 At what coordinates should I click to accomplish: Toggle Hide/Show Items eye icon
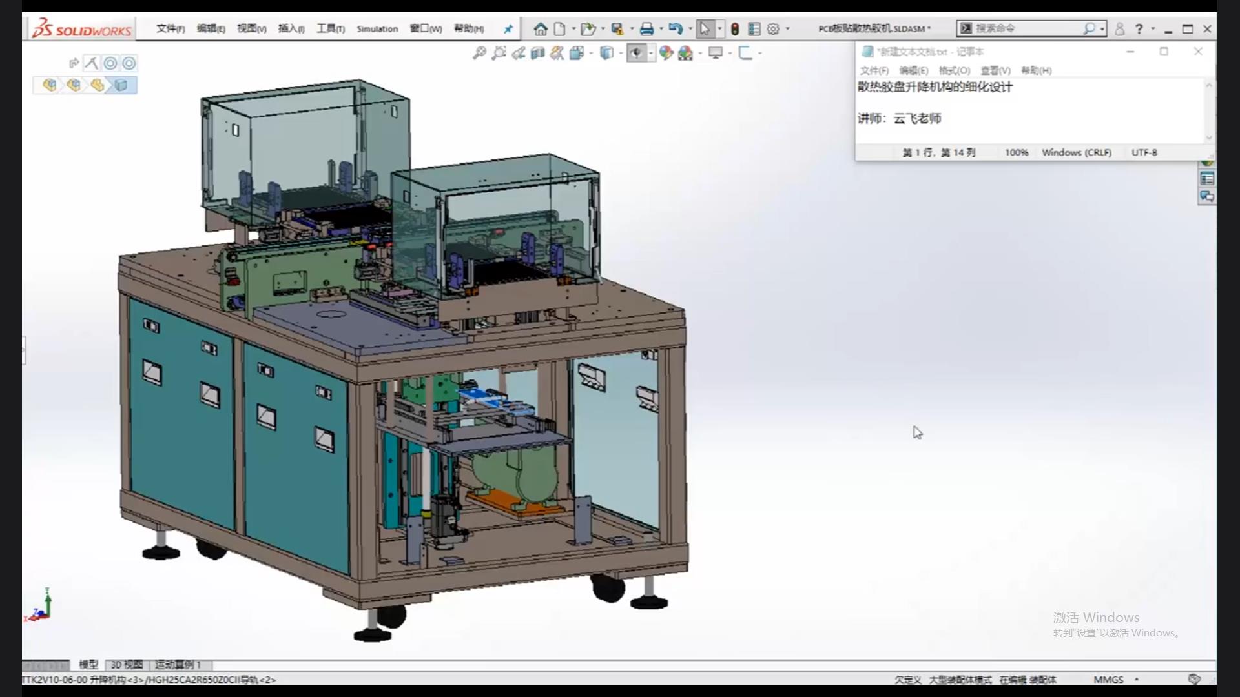point(637,53)
